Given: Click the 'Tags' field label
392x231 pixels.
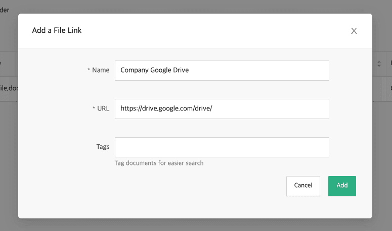Looking at the screenshot, I should point(103,147).
